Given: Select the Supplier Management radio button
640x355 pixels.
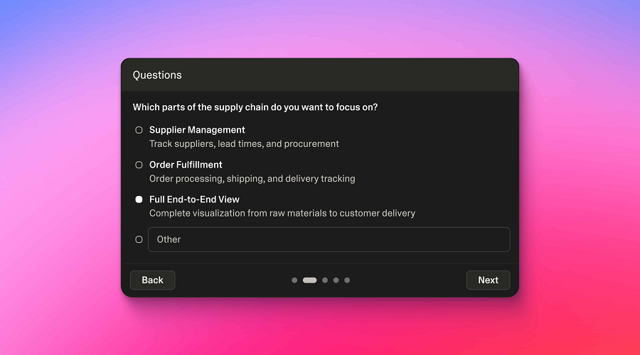Looking at the screenshot, I should 139,130.
